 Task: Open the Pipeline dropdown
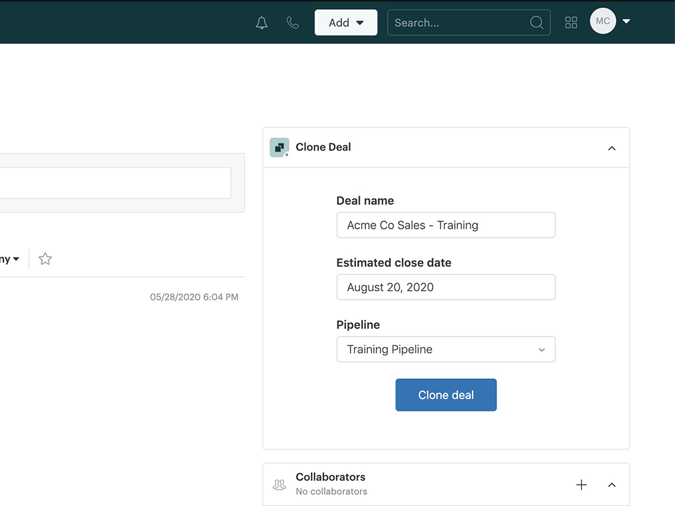[x=446, y=349]
